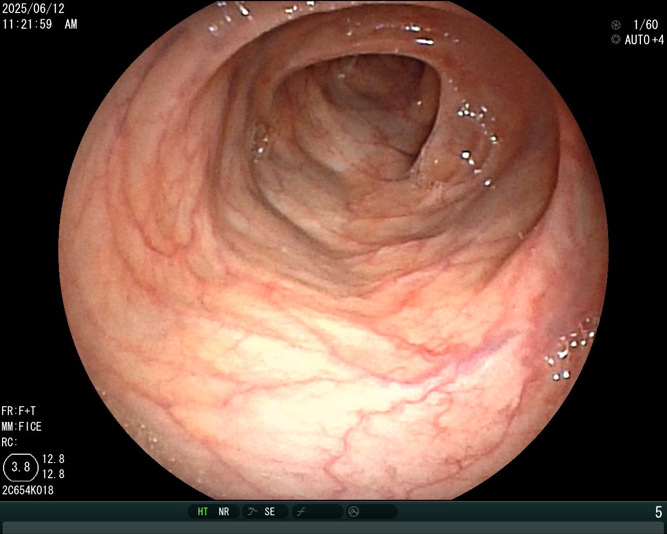Click the scope serial 2C654K018
667x534 pixels.
pyautogui.click(x=28, y=490)
